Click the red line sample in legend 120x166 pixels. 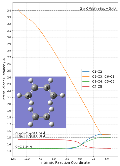tap(86, 87)
